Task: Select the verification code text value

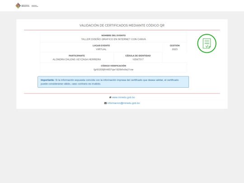Action: click(x=113, y=70)
